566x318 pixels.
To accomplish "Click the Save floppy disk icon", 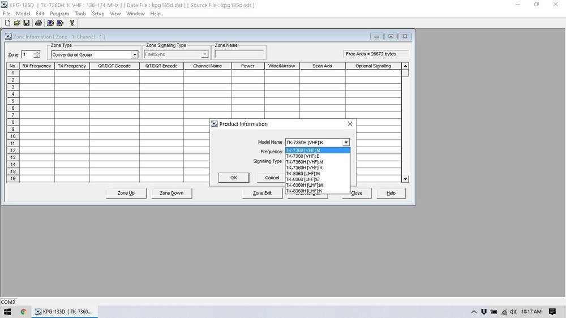I will pyautogui.click(x=26, y=23).
